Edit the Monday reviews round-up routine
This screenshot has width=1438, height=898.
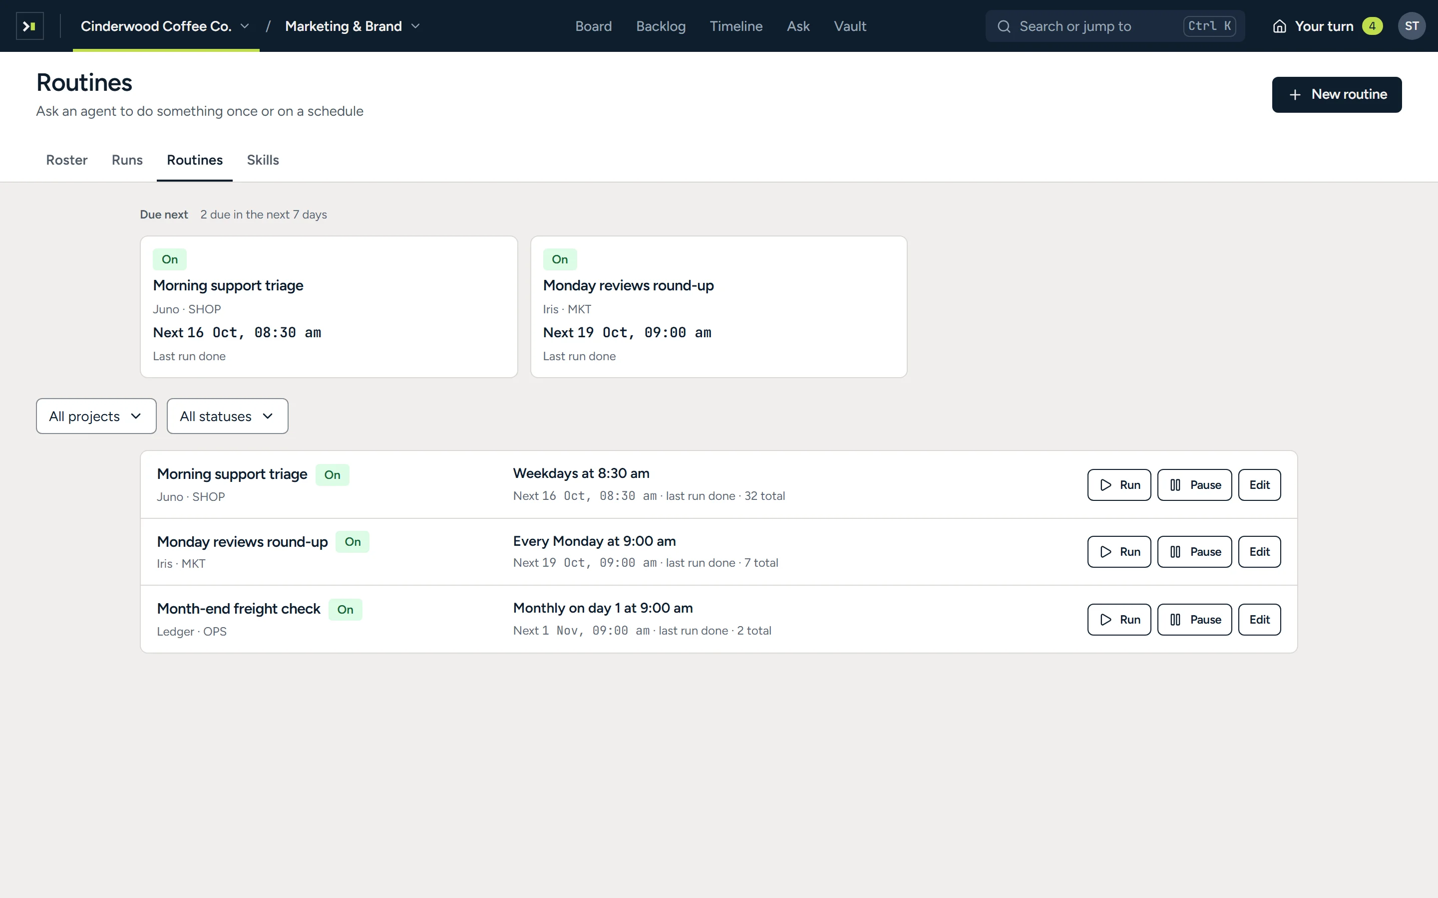point(1259,552)
